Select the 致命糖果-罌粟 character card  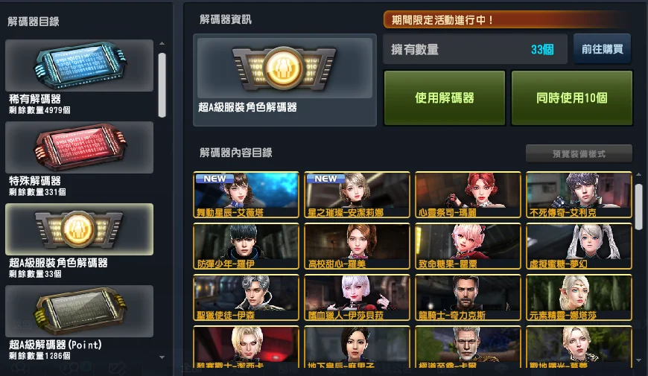[468, 246]
